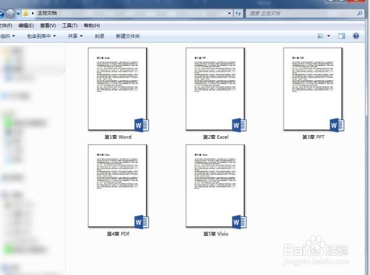Open the 帮助(H) menu

(92, 26)
